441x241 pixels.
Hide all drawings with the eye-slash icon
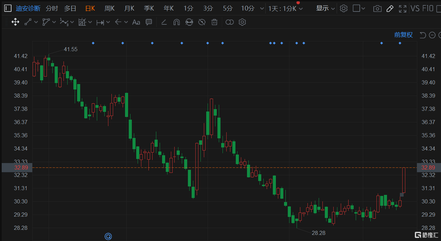click(202, 22)
